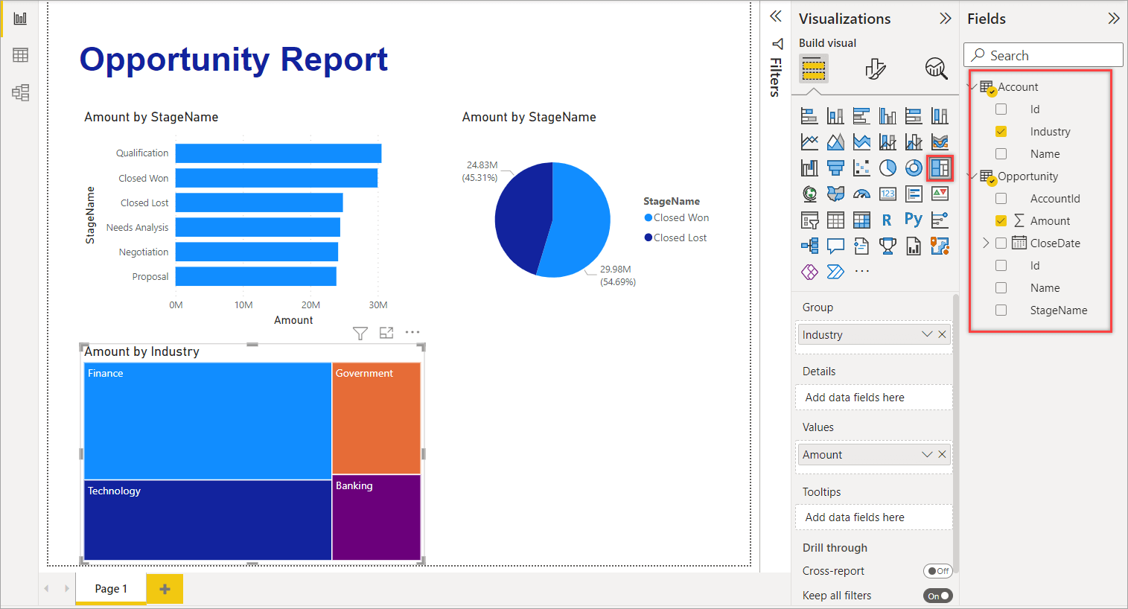Select the Pie chart visualization icon
This screenshot has height=609, width=1128.
[888, 168]
